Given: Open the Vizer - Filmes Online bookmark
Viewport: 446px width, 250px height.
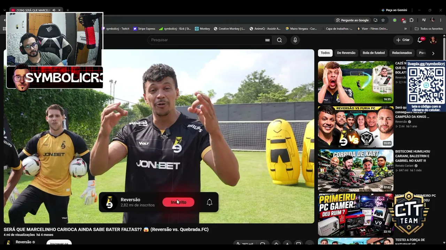Looking at the screenshot, I should pos(372,29).
